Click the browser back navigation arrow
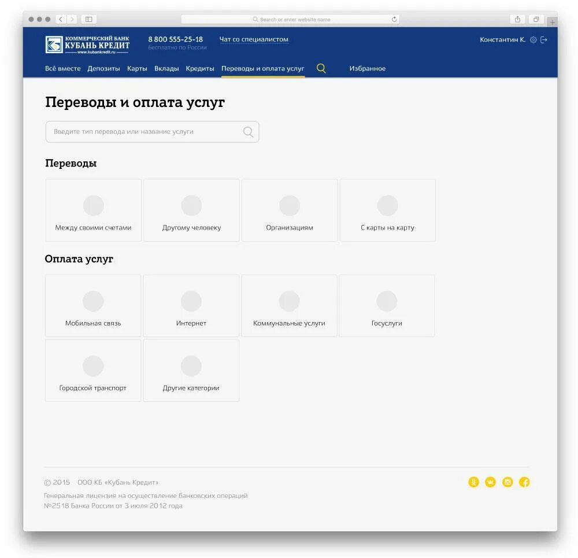578x558 pixels. (x=60, y=19)
